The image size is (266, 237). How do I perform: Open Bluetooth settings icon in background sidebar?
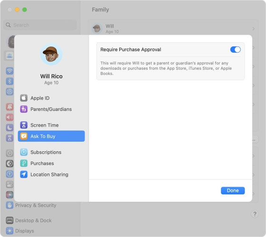[x=9, y=81]
